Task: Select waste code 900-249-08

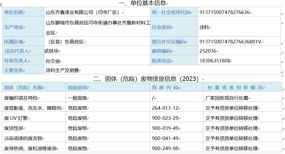Action: (165, 148)
